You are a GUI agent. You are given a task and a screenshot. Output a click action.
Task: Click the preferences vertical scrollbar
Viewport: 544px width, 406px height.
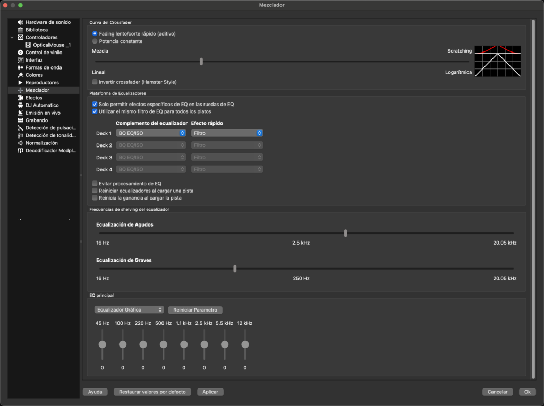[533, 199]
